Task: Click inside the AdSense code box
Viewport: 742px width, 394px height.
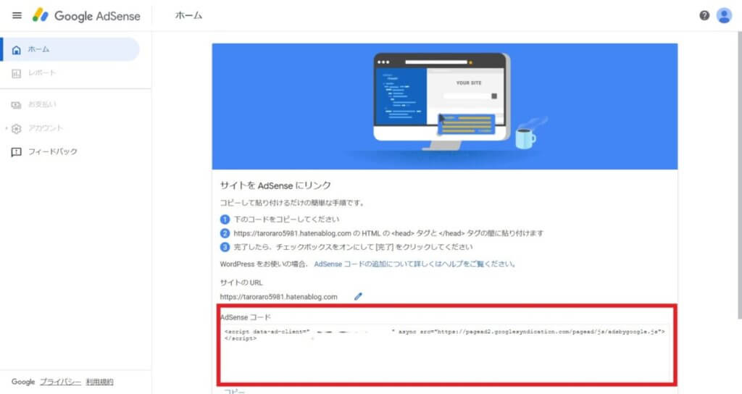Action: 446,353
